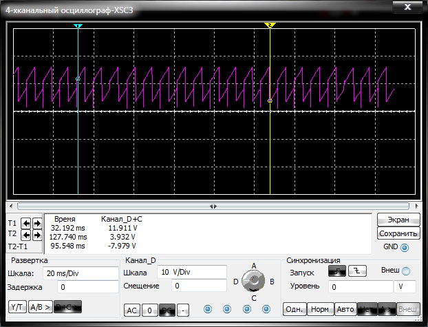The image size is (428, 327).
Task: Click the third channel terminal radio button
Action: coord(247,309)
